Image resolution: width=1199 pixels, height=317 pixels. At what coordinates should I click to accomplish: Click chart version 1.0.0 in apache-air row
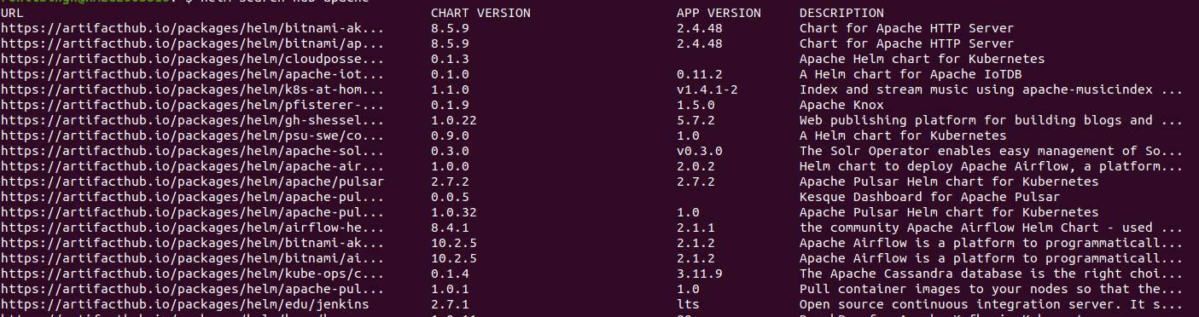450,166
